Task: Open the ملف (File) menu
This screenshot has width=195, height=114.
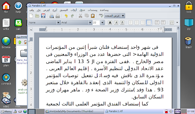Action: (32, 10)
